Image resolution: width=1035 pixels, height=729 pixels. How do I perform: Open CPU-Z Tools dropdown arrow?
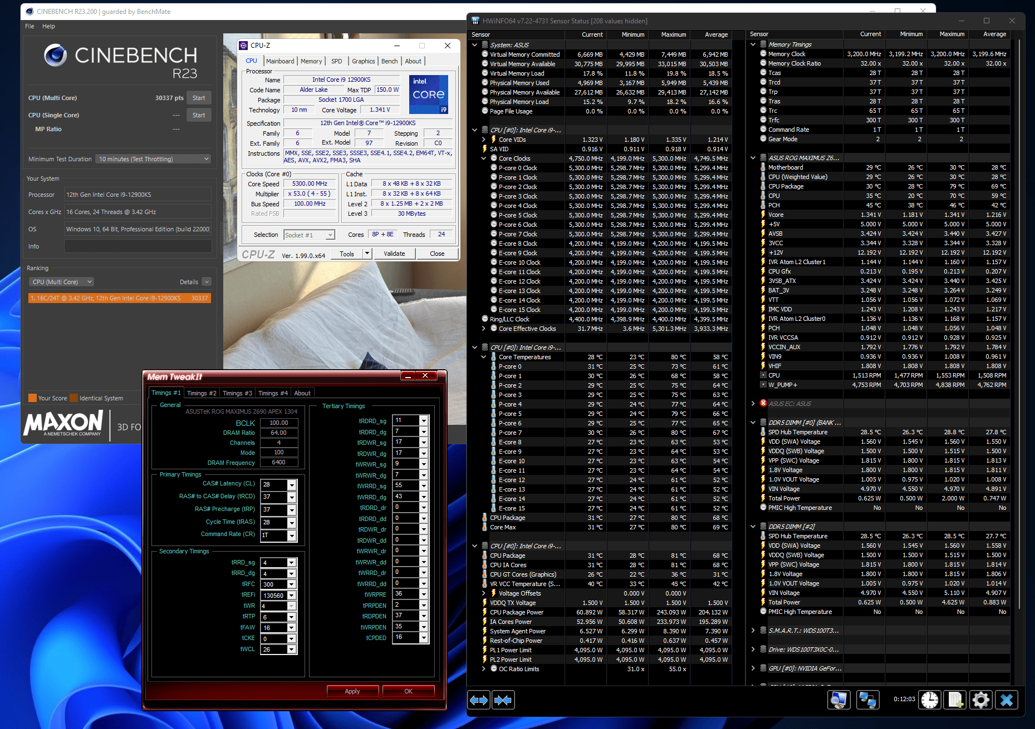click(x=367, y=254)
